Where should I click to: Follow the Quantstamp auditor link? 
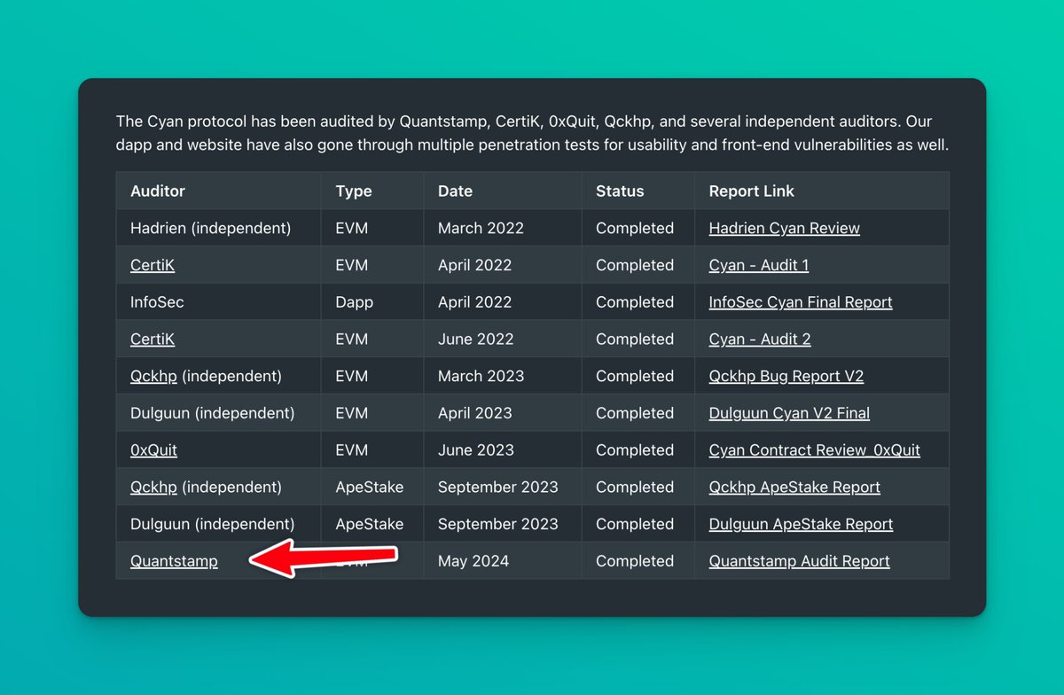click(x=174, y=561)
